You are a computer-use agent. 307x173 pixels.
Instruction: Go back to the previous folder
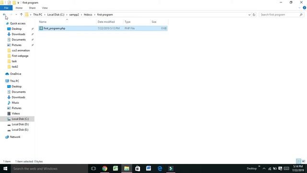tap(4, 14)
